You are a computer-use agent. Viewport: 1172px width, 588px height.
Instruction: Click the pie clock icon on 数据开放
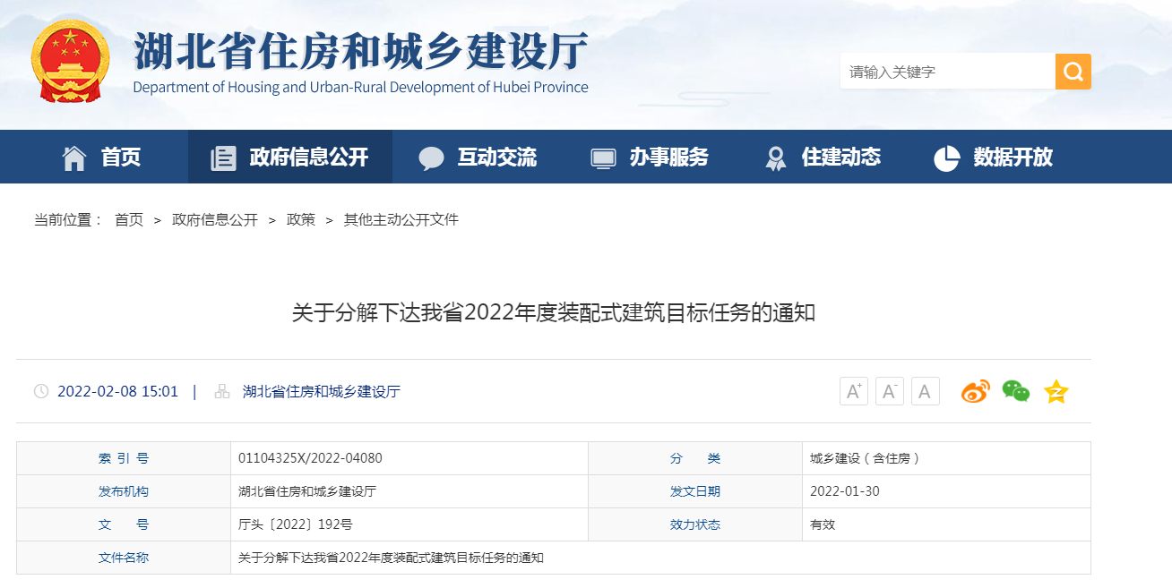tap(947, 157)
